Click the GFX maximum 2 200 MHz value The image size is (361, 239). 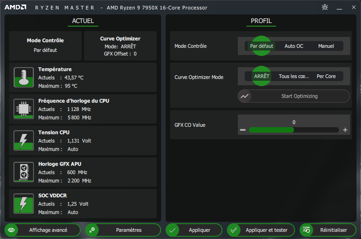point(79,181)
